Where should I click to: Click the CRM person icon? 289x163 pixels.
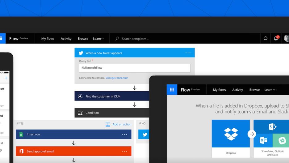tap(80, 96)
